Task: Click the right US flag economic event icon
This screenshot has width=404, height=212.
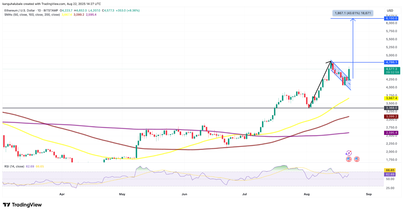Action: pyautogui.click(x=357, y=159)
